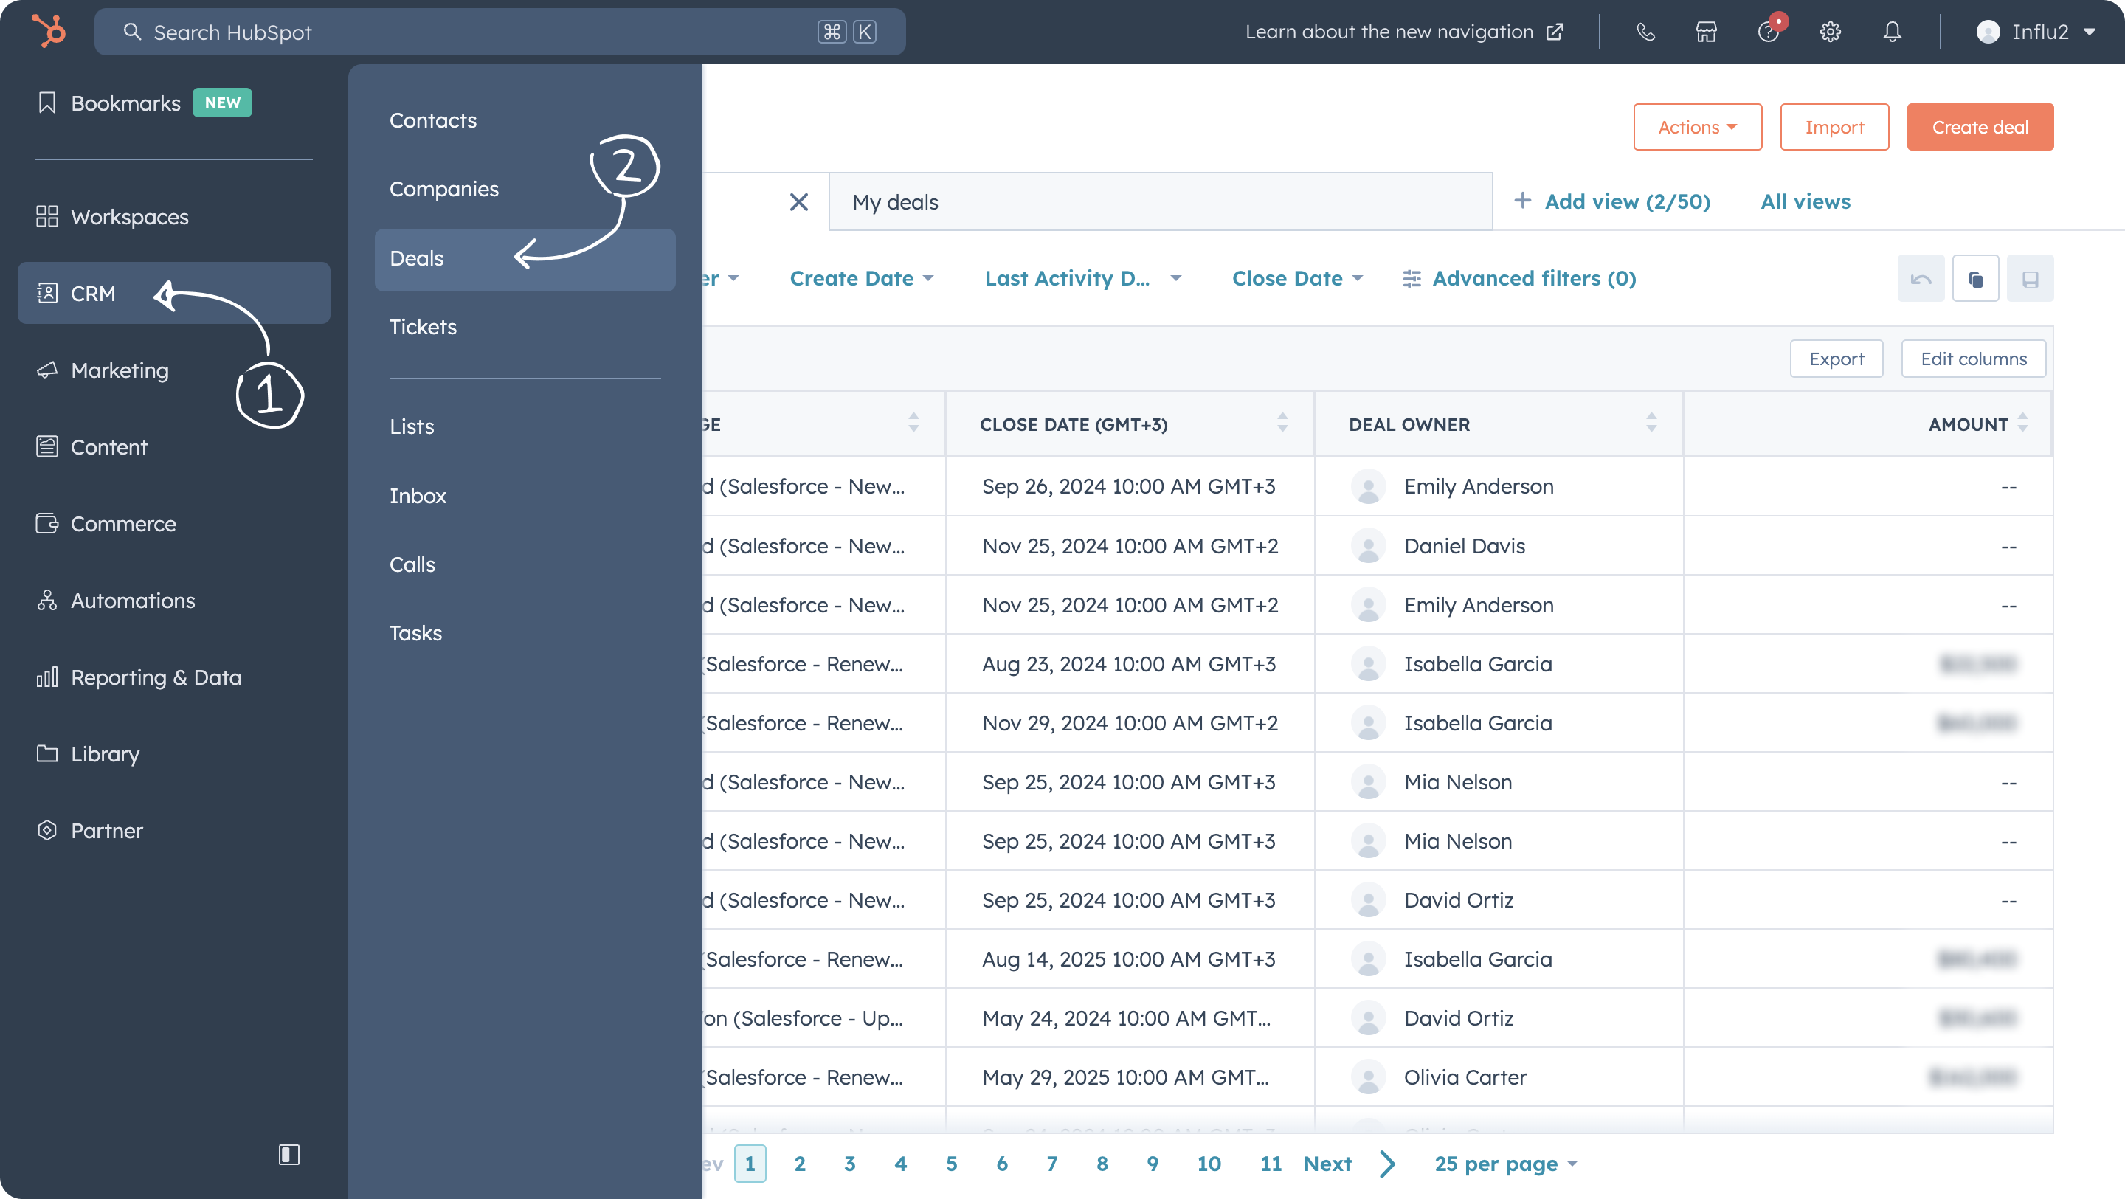
Task: Toggle the sort arrows on CLOSE DATE column
Action: [x=1282, y=424]
